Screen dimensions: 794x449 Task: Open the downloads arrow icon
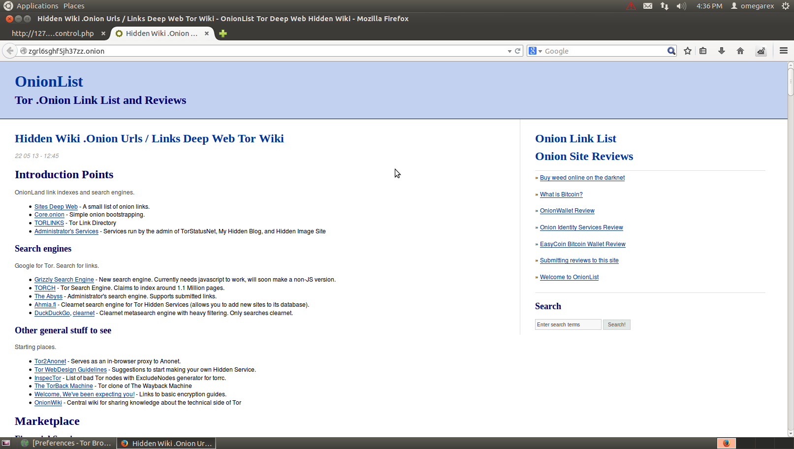pyautogui.click(x=722, y=51)
